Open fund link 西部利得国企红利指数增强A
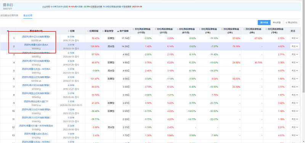 pyautogui.click(x=36, y=77)
